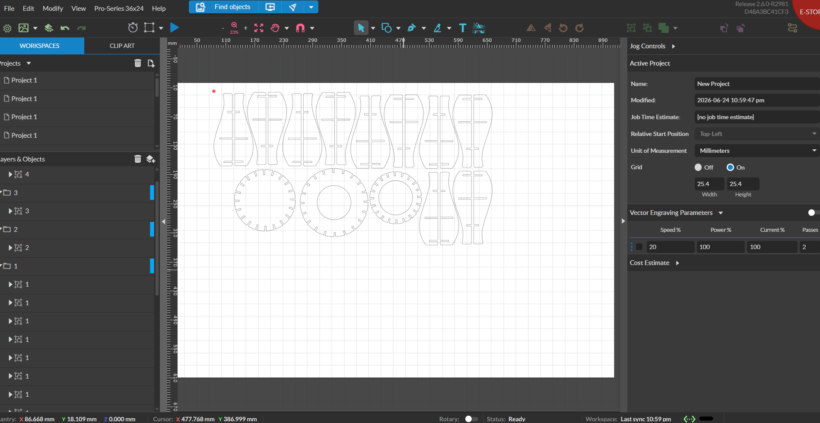
Task: Click the add layer icon
Action: [x=150, y=159]
